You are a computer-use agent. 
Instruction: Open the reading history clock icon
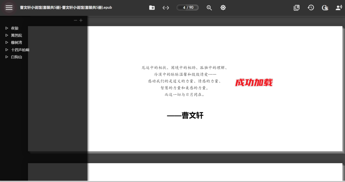click(311, 8)
